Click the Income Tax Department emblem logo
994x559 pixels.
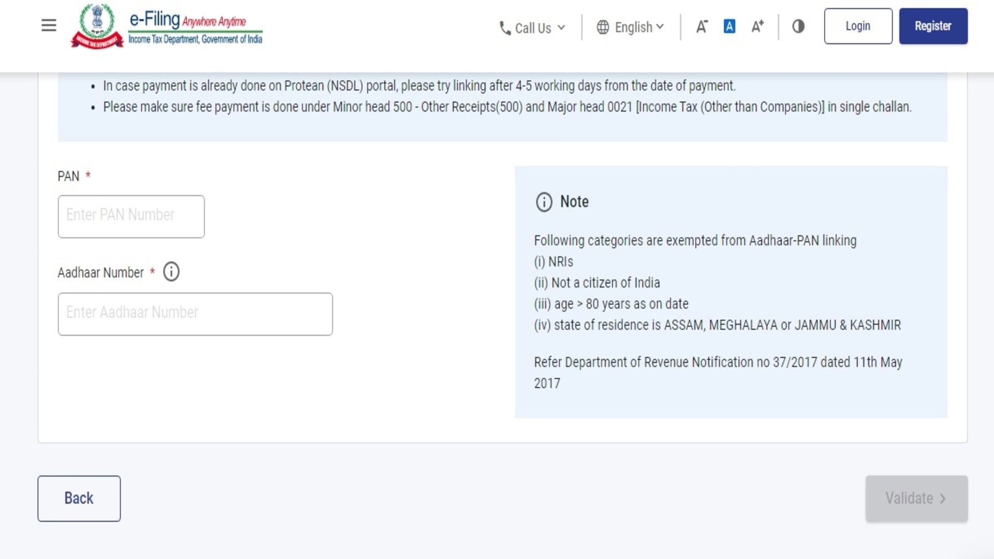tap(95, 24)
